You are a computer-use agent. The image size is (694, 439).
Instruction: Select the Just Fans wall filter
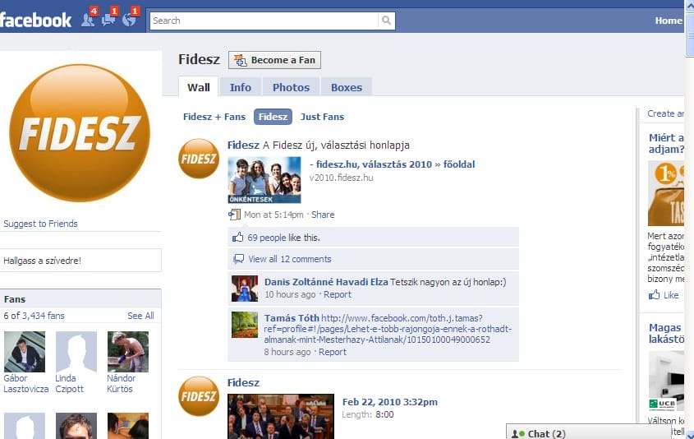tap(322, 117)
